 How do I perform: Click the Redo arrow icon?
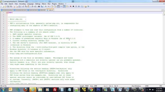[35, 6]
